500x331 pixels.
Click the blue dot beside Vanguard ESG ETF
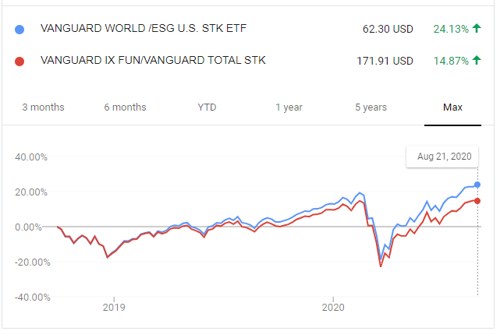[20, 30]
